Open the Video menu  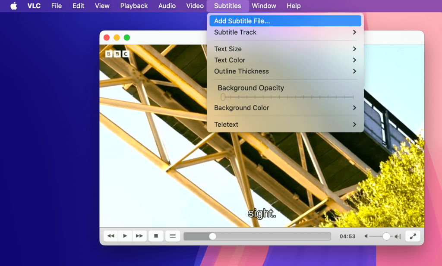tap(195, 6)
